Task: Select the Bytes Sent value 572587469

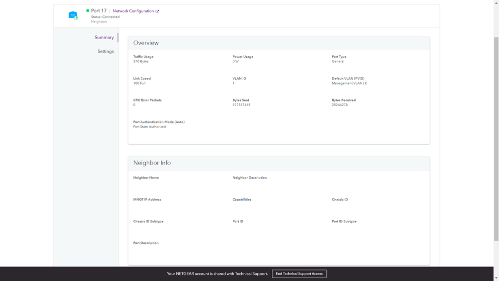Action: point(241,105)
